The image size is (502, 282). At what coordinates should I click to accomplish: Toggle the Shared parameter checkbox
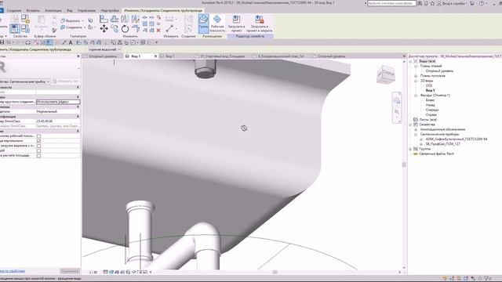point(38,150)
